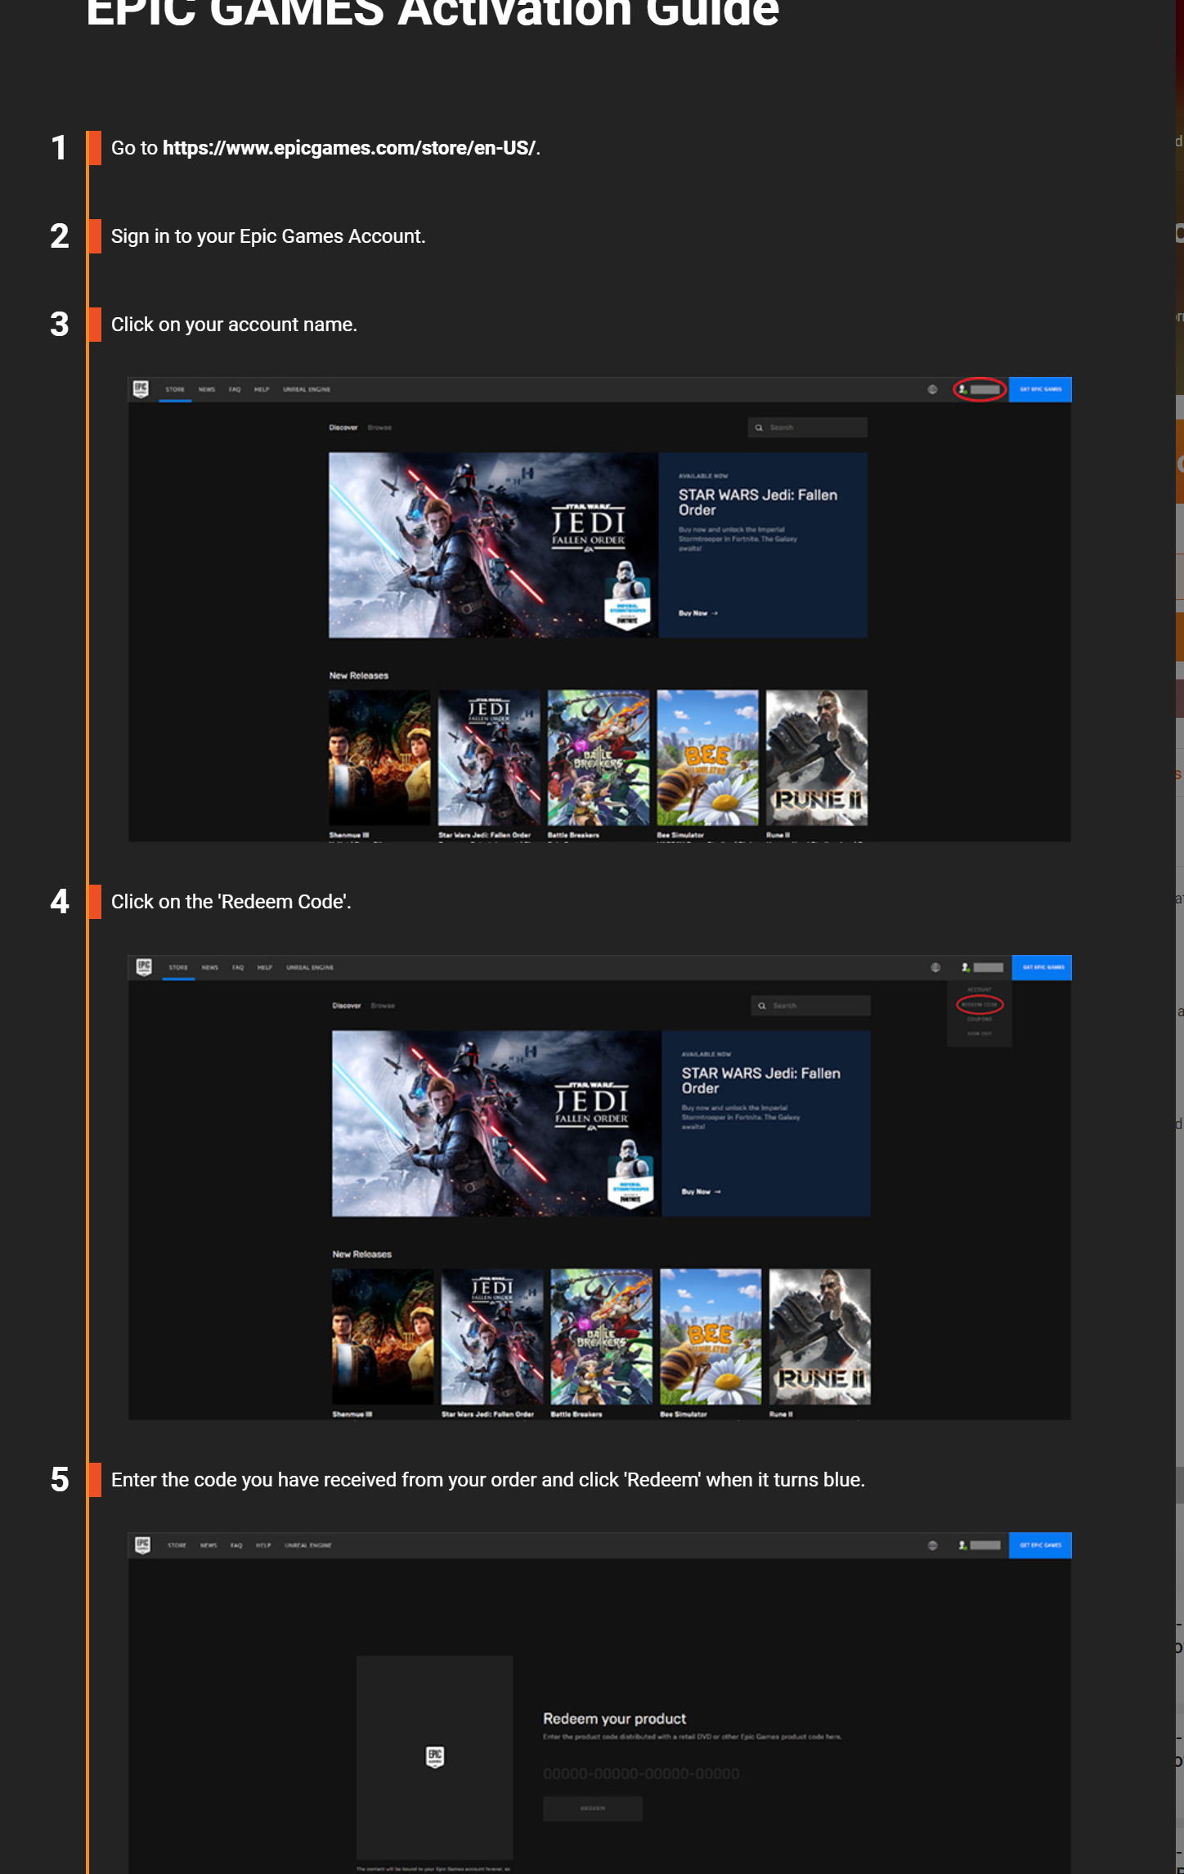Click 'New Releases' heading in step 4 screenshot
This screenshot has height=1874, width=1184.
[x=362, y=1254]
